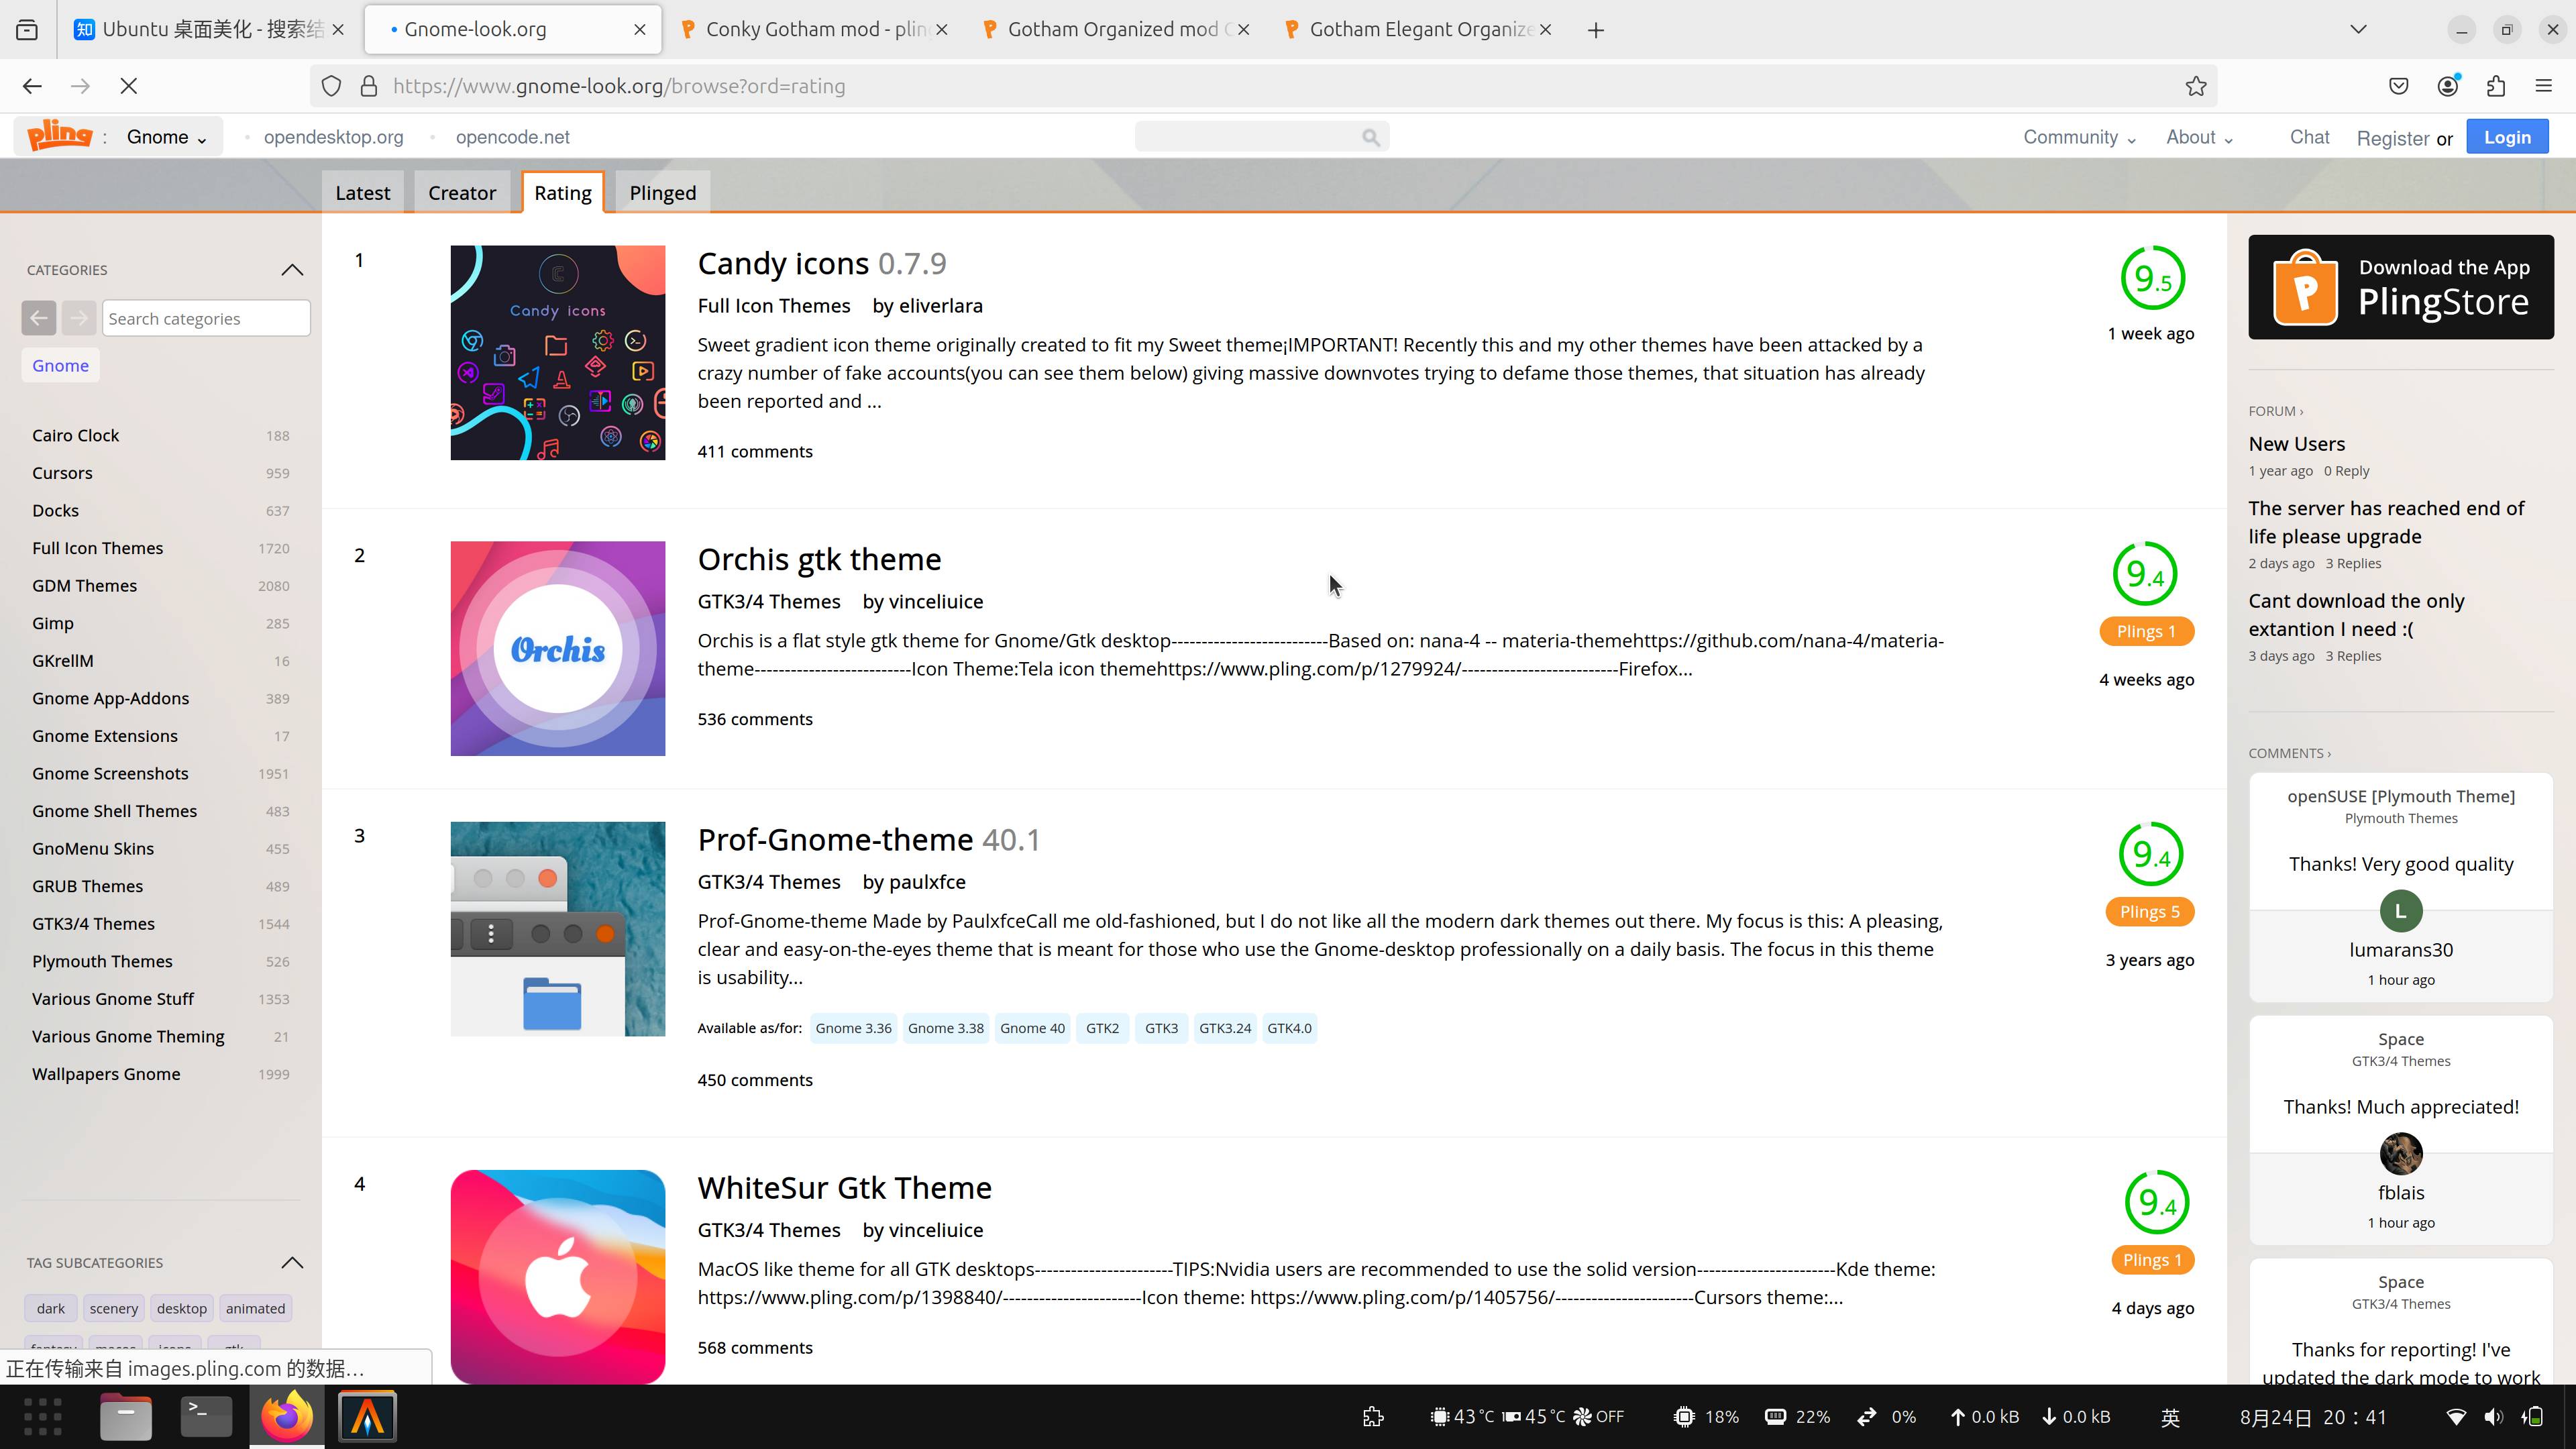Open the Chat link
This screenshot has width=2576, height=1449.
(2310, 137)
